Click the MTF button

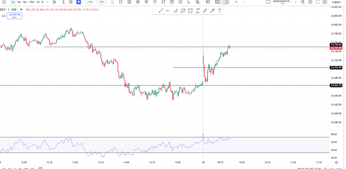(101, 2)
